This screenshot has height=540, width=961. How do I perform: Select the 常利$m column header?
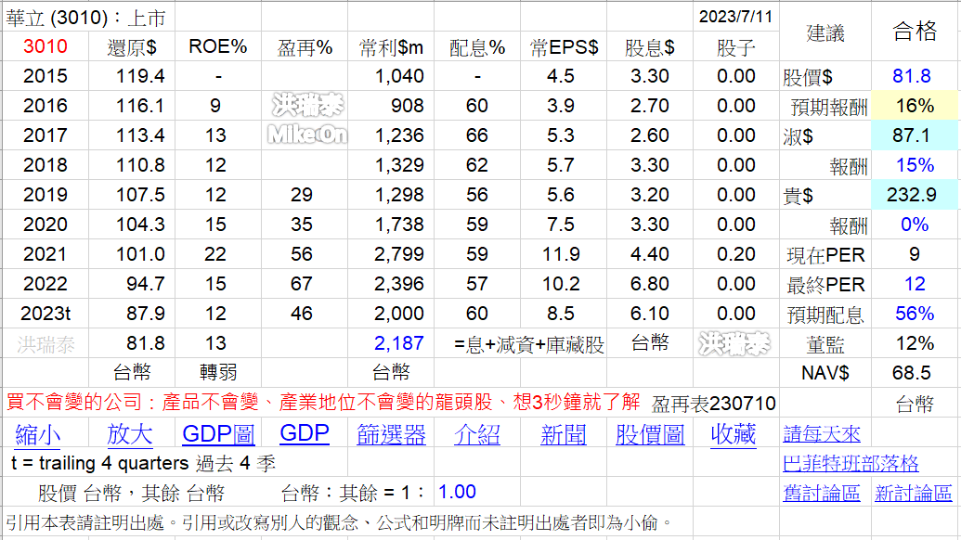coord(391,47)
